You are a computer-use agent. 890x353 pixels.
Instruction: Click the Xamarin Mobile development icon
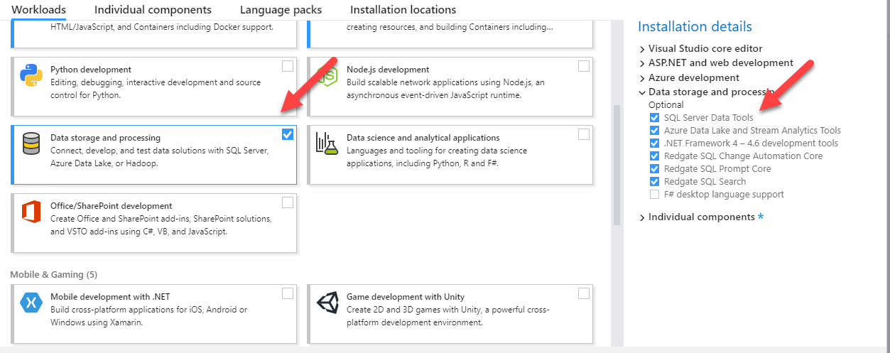31,303
